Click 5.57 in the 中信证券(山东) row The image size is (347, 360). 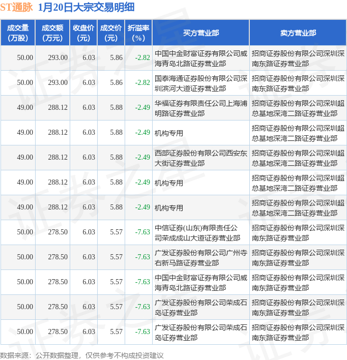point(116,232)
